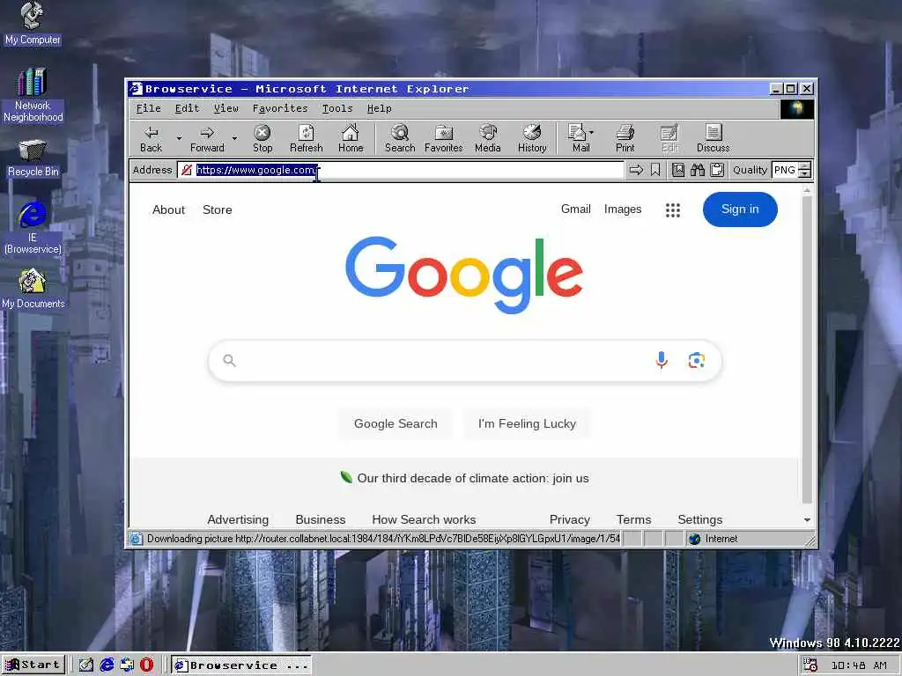Image resolution: width=902 pixels, height=676 pixels.
Task: Expand the Back button history dropdown arrow
Action: 179,138
